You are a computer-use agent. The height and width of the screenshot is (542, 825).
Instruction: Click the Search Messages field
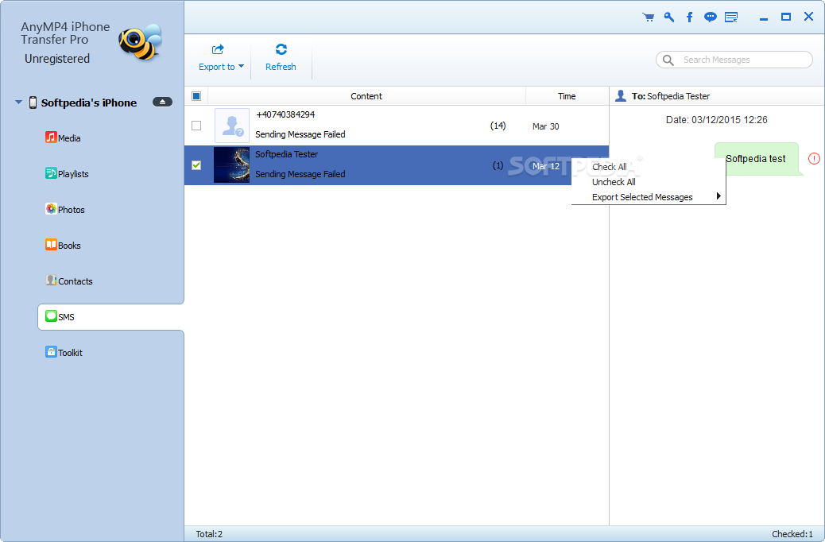[734, 60]
